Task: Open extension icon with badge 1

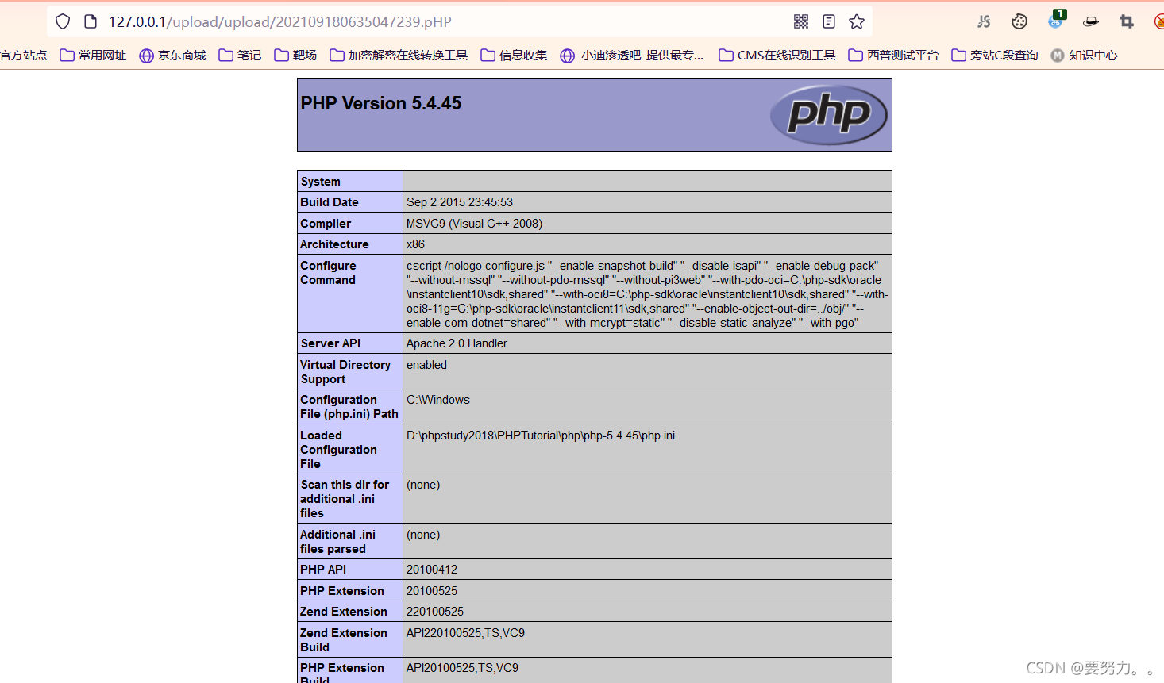Action: click(x=1056, y=20)
